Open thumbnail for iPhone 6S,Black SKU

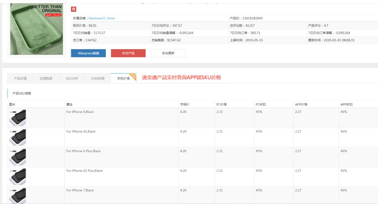17,137
